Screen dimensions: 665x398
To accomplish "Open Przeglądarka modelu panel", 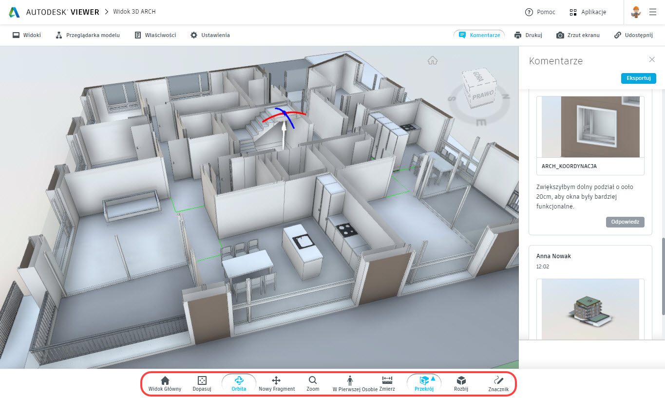I will pyautogui.click(x=88, y=35).
